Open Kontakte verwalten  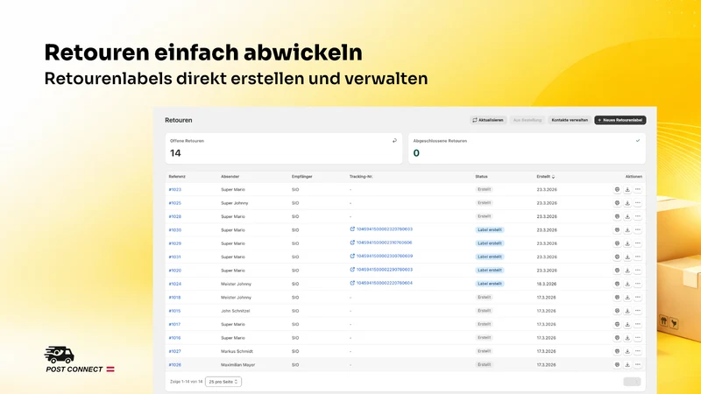[x=570, y=120]
